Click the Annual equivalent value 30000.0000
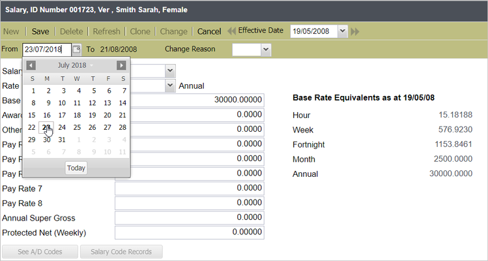 (x=451, y=174)
